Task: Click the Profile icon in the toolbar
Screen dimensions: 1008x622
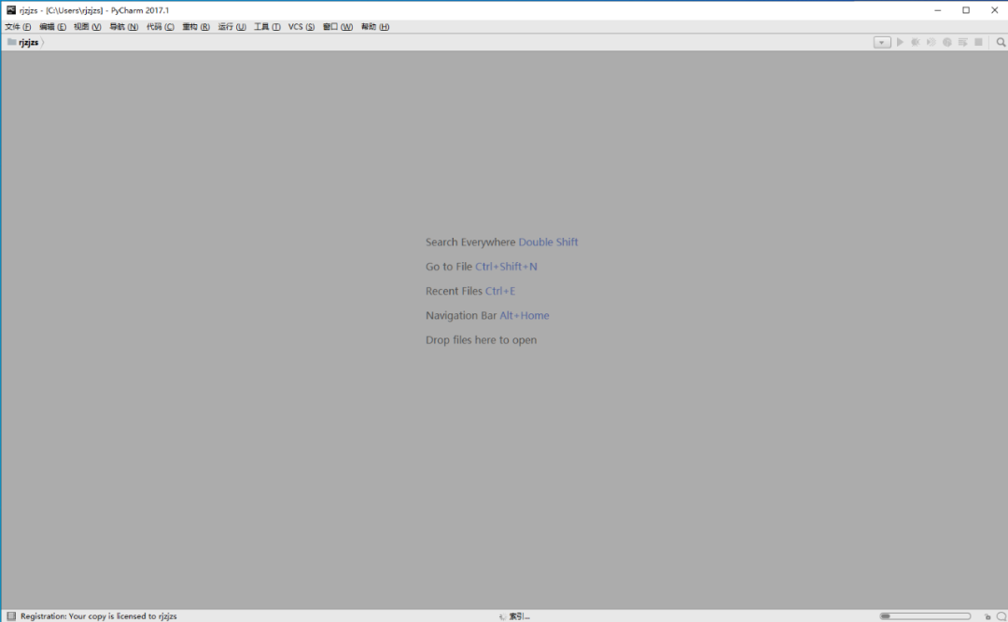Action: tap(947, 42)
